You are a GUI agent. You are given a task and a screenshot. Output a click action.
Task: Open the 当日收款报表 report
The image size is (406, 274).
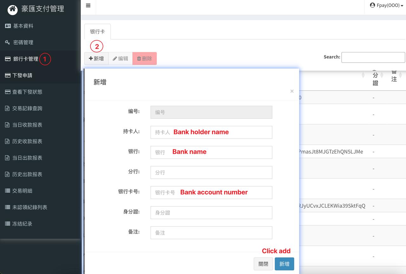point(27,125)
